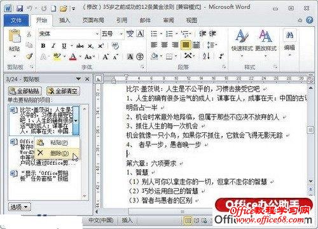Click the Decrease Indent icon

pos(202,34)
